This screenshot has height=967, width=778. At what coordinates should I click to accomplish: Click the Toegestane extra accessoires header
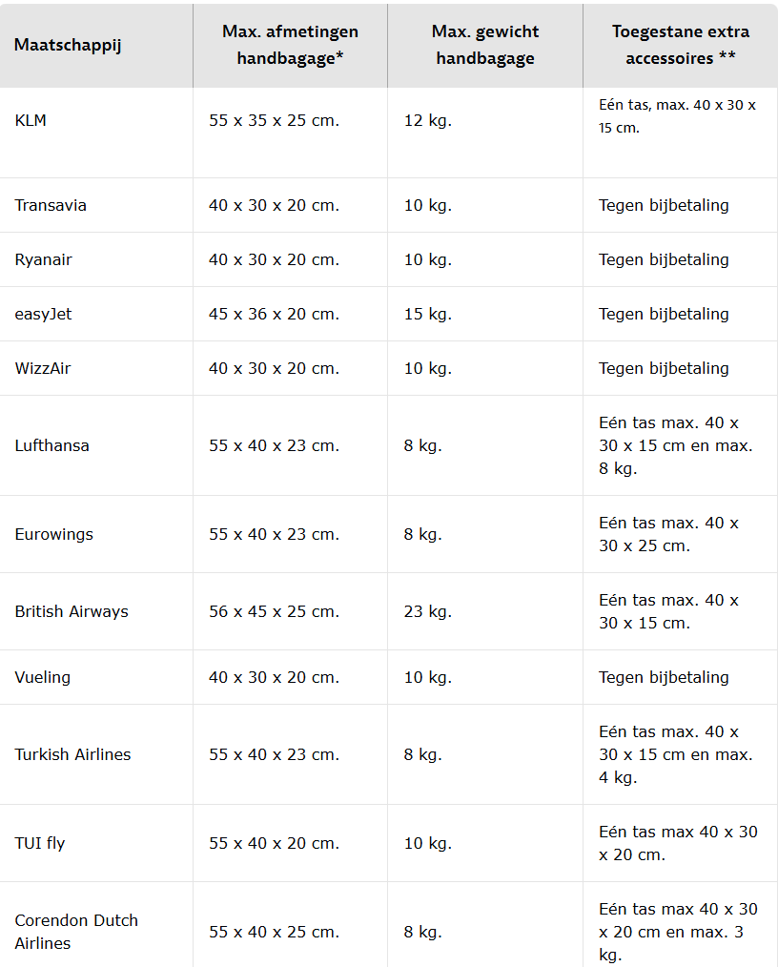click(680, 45)
